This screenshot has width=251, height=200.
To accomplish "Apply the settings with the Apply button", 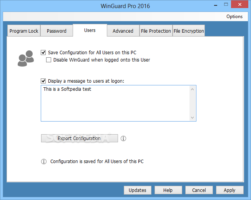I will click(230, 190).
